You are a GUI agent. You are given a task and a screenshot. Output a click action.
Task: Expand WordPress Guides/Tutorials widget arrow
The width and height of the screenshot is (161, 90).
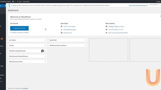click(45, 51)
